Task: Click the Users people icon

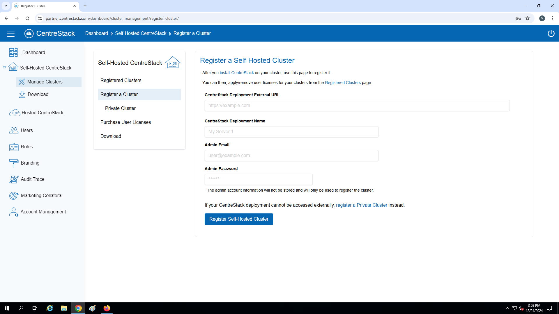Action: point(14,130)
